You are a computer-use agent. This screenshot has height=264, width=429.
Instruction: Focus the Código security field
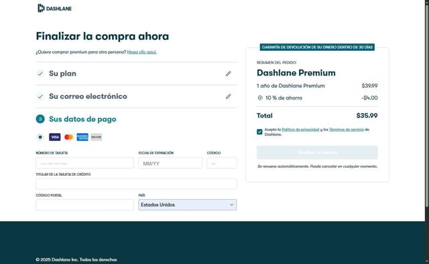tap(222, 163)
